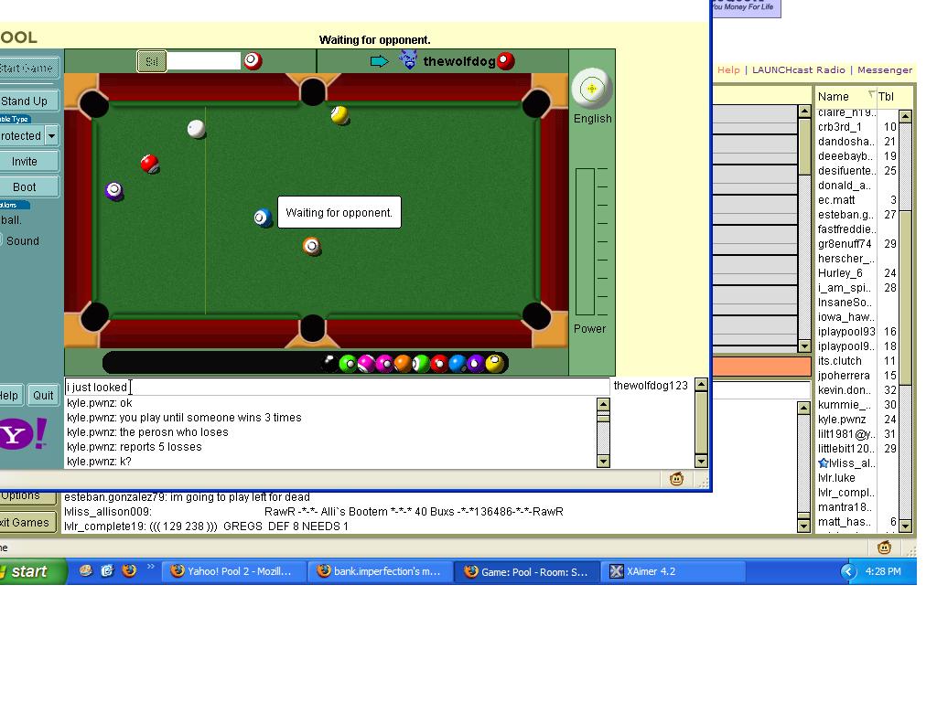Toggle the Sound checkbox
This screenshot has width=937, height=702.
point(1,240)
